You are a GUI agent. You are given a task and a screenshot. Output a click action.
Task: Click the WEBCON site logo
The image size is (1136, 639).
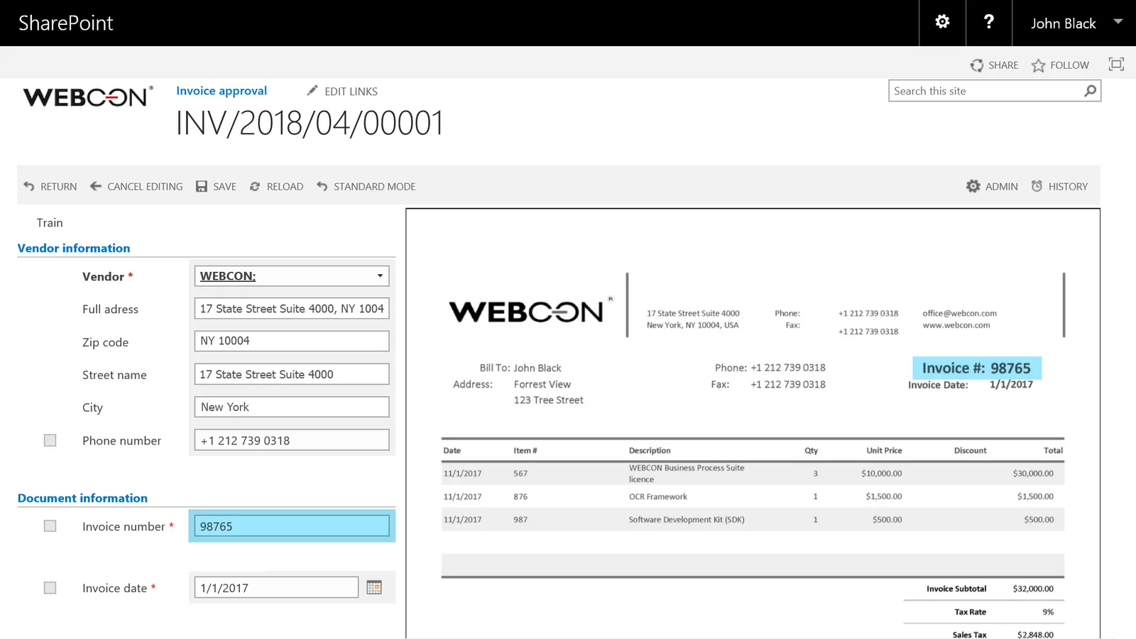pos(88,97)
